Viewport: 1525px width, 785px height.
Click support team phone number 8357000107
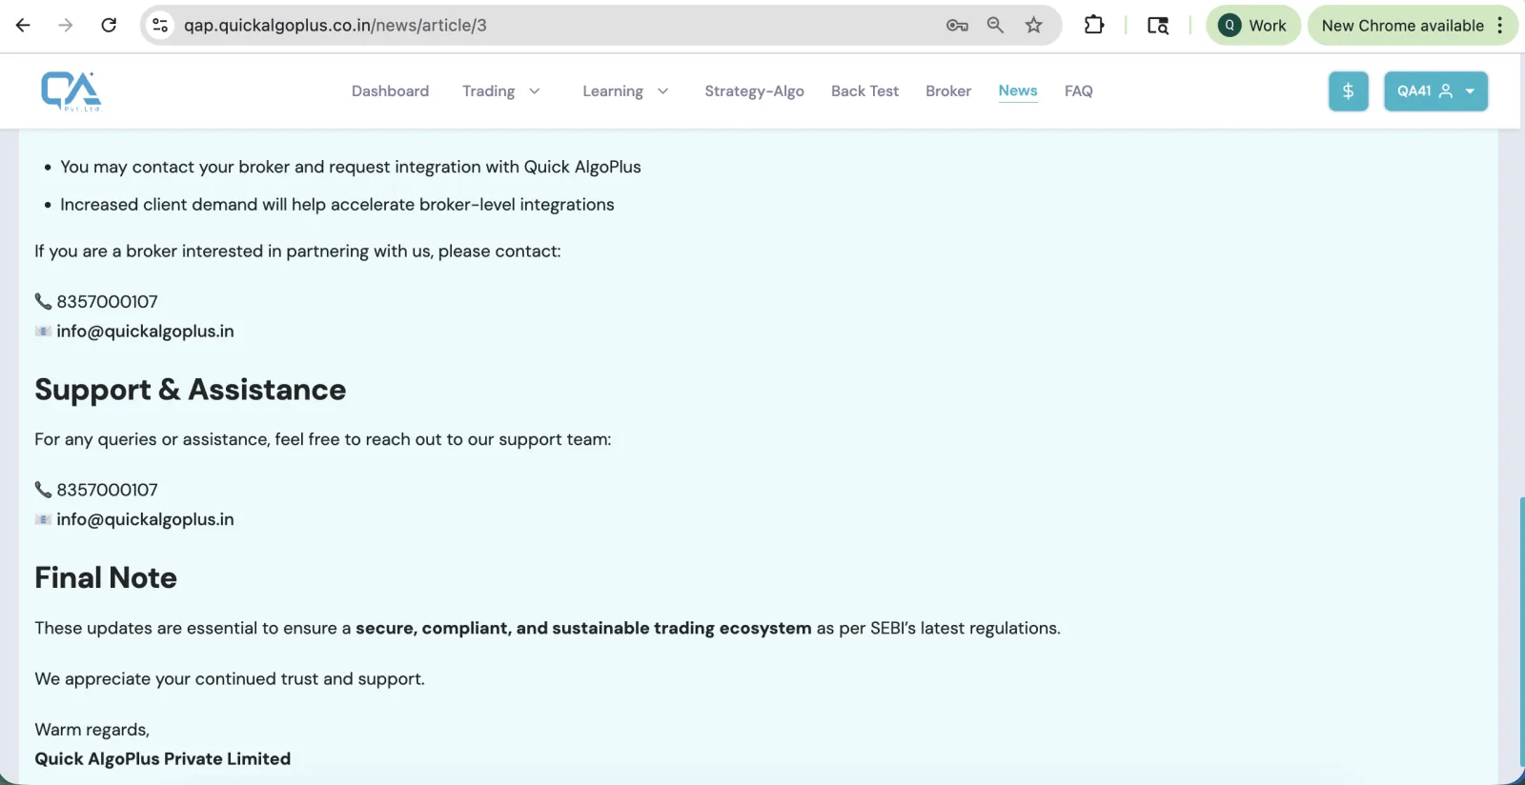point(107,490)
